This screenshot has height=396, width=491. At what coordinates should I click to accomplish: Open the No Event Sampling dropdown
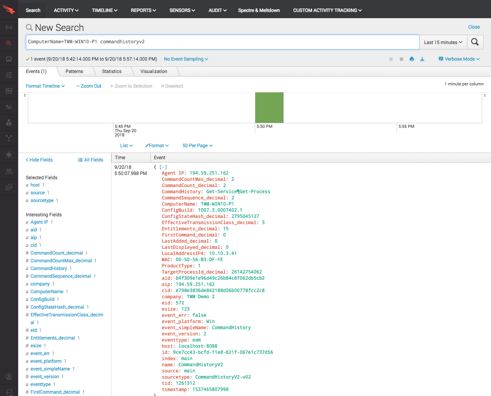186,59
